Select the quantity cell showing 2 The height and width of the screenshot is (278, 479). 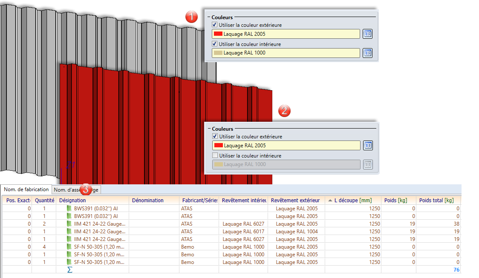click(x=44, y=224)
